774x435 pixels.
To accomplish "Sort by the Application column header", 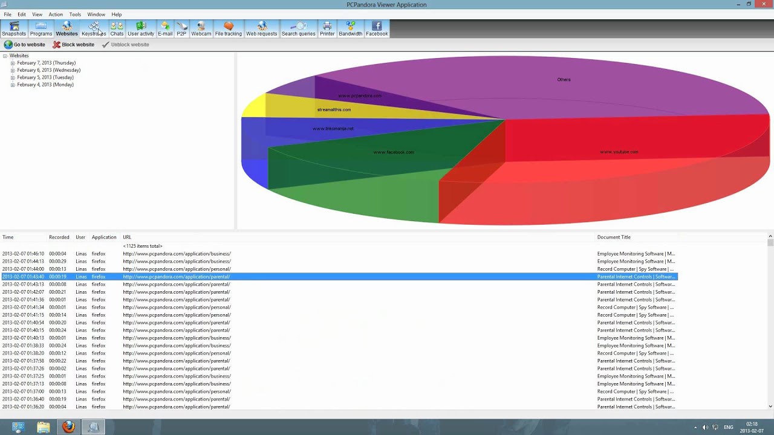I will [x=104, y=237].
